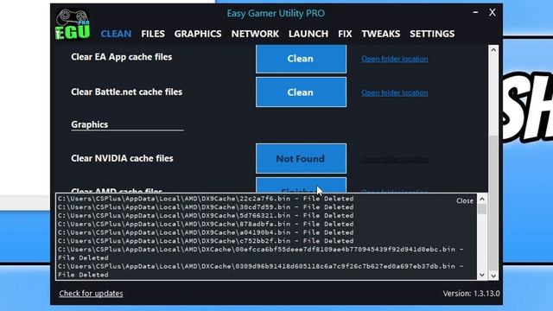
Task: Click the Version 1.3.13.0 text
Action: pos(471,294)
